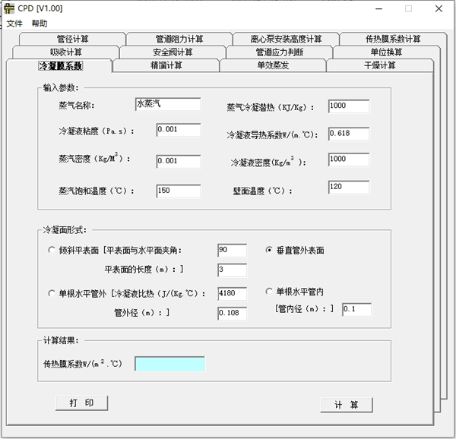Click the 蒸气名称 field containing 水蒸汽
Image resolution: width=456 pixels, height=439 pixels.
[168, 104]
